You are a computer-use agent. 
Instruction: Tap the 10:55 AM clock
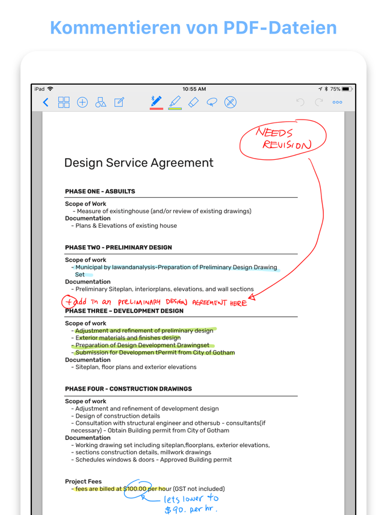pos(194,89)
